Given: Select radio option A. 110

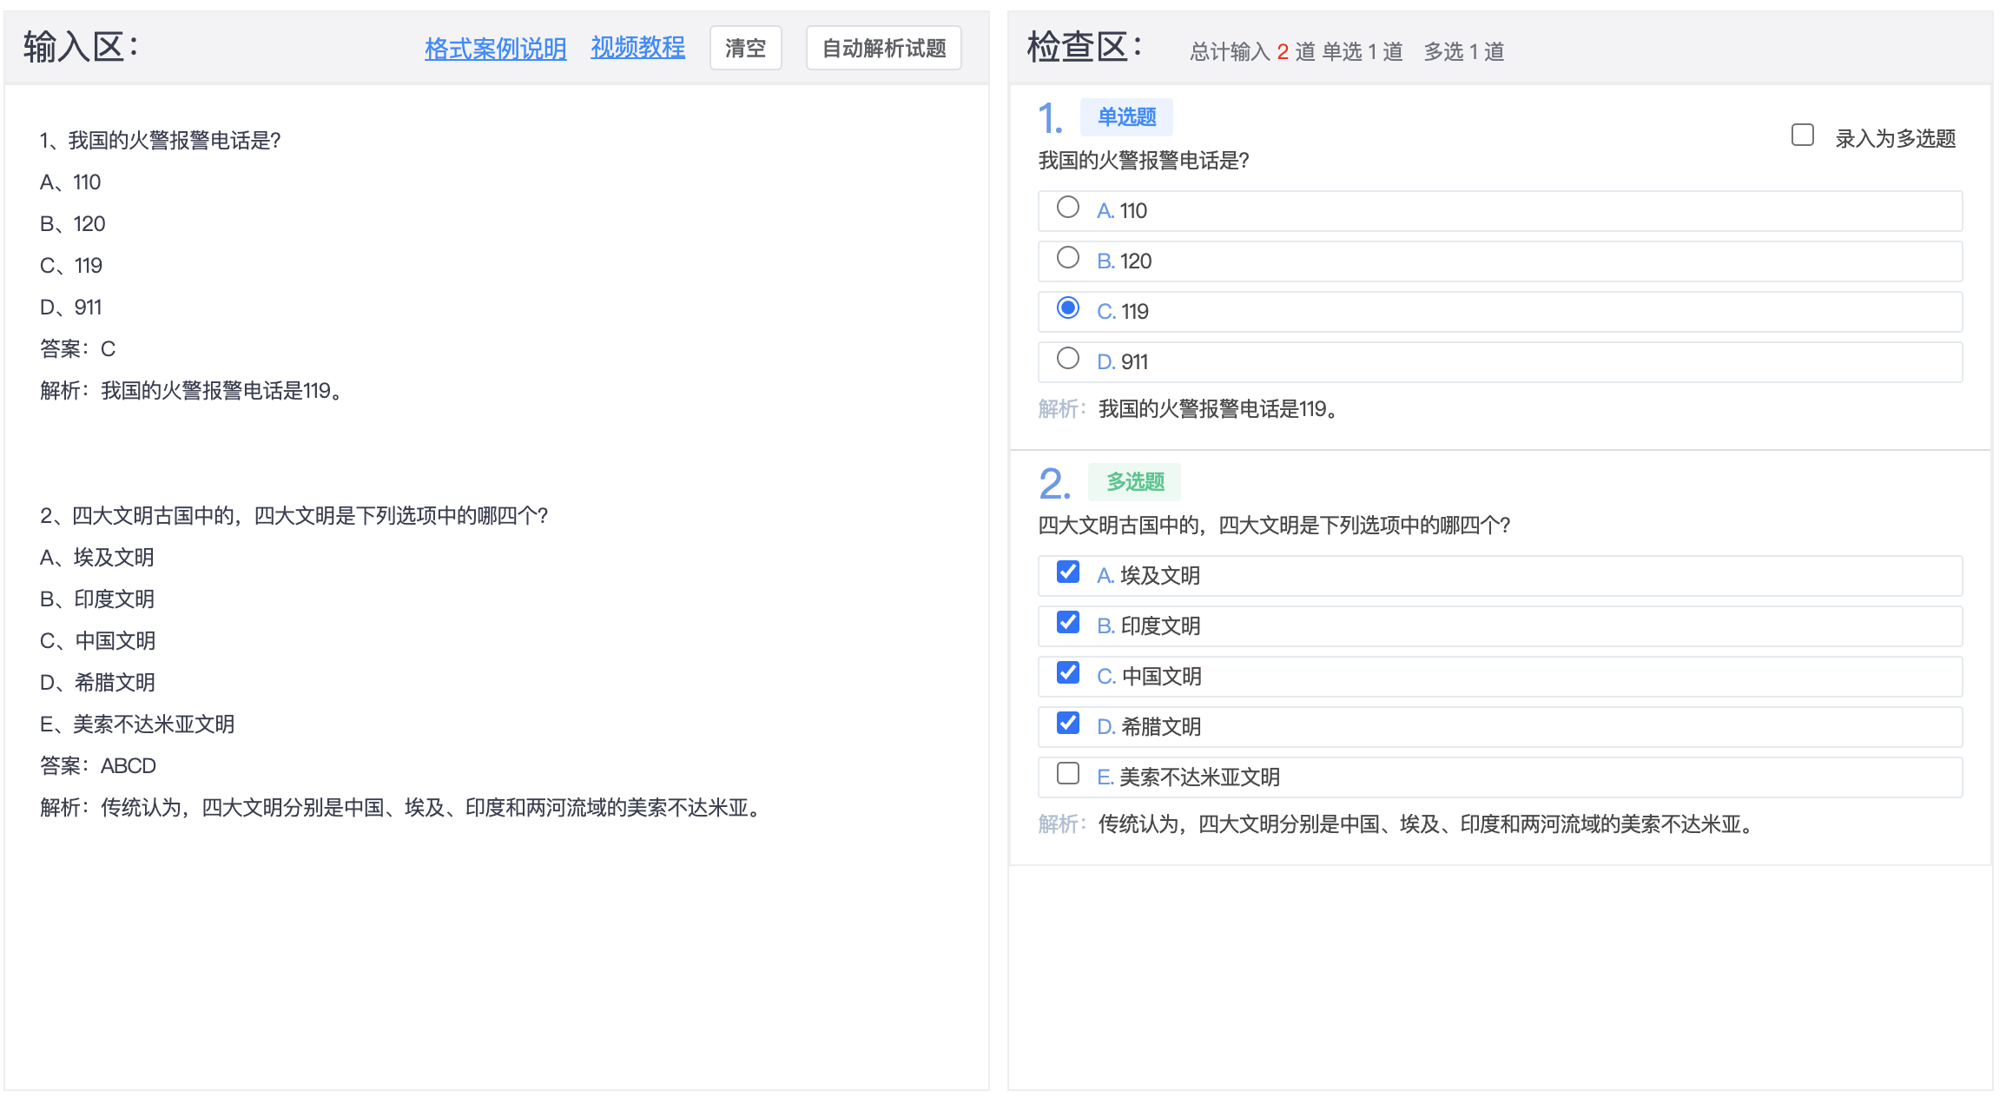Looking at the screenshot, I should [1067, 207].
